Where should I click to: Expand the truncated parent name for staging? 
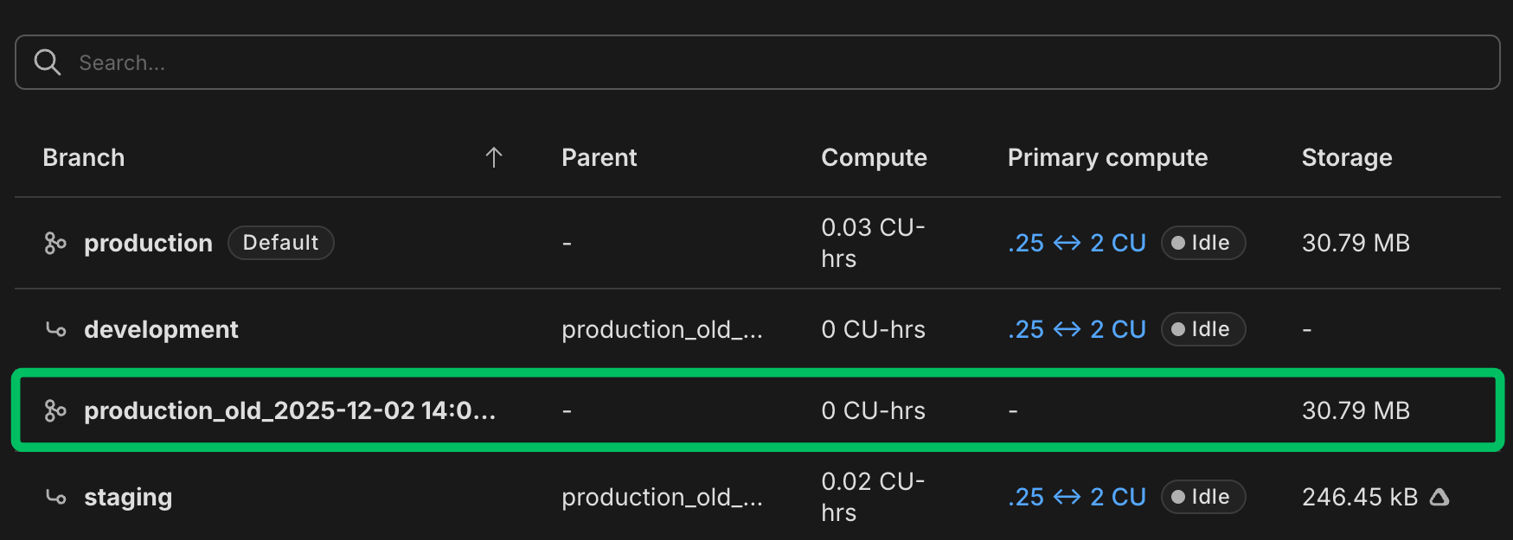(662, 497)
